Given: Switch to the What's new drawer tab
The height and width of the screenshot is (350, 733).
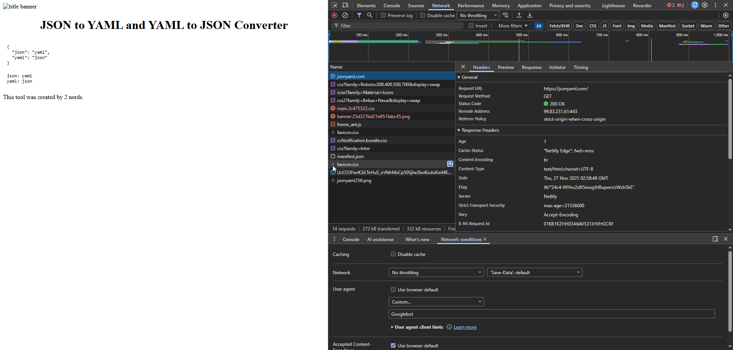Looking at the screenshot, I should (x=417, y=239).
